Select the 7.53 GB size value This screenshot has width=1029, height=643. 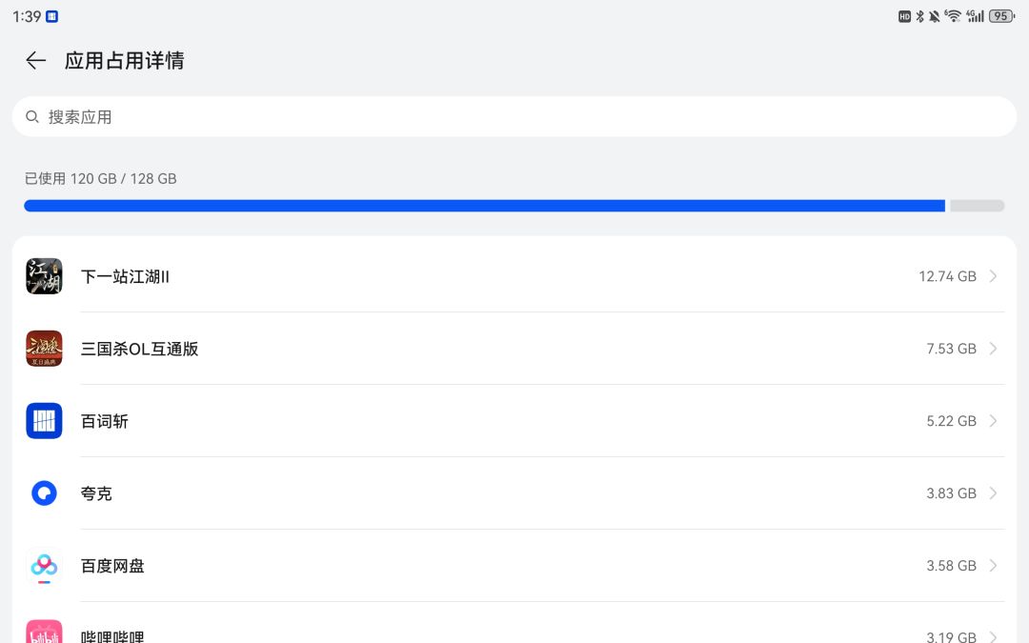[952, 349]
